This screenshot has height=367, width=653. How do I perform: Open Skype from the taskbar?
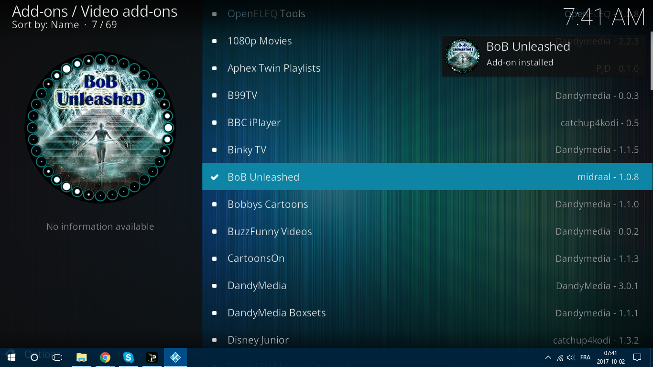point(128,357)
